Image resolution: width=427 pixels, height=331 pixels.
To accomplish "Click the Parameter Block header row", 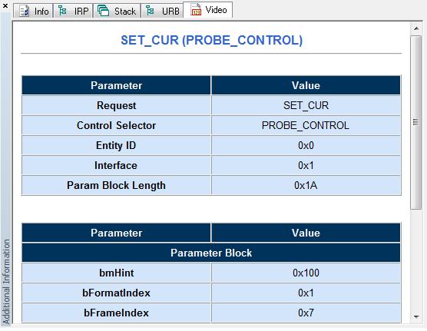I will pos(211,253).
